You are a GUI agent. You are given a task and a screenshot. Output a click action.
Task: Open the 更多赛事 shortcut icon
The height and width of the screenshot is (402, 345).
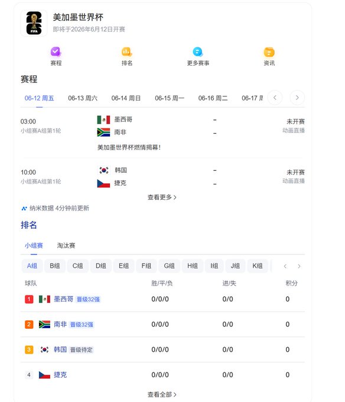[198, 52]
